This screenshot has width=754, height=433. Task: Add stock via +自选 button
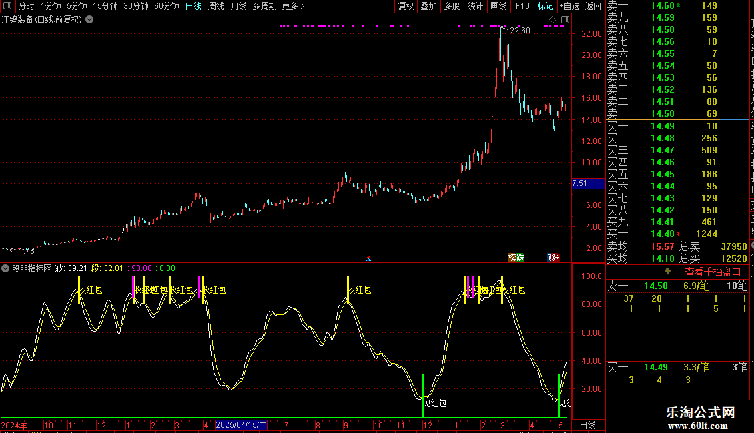(569, 6)
